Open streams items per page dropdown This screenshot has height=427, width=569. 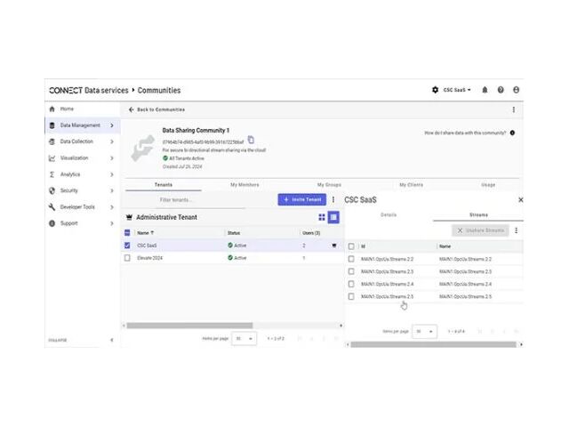pyautogui.click(x=425, y=331)
